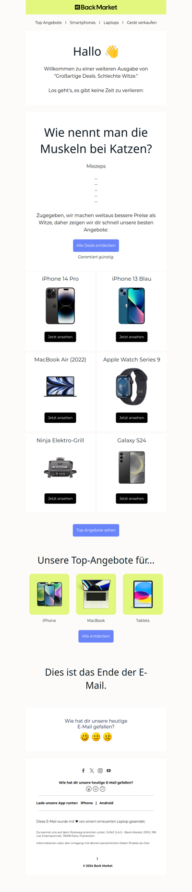Select the small outlined sad face in footer
Viewport: 192px width, 892px height.
[x=103, y=789]
